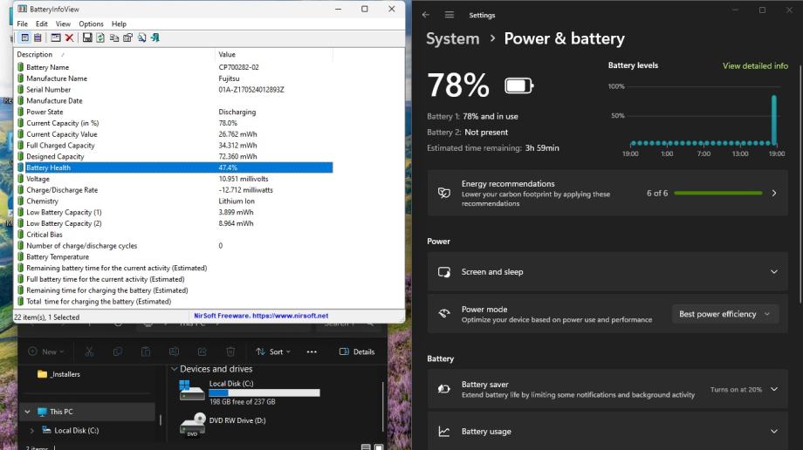Screen dimensions: 803x450
Task: Click the View detailed info link
Action: pos(755,65)
